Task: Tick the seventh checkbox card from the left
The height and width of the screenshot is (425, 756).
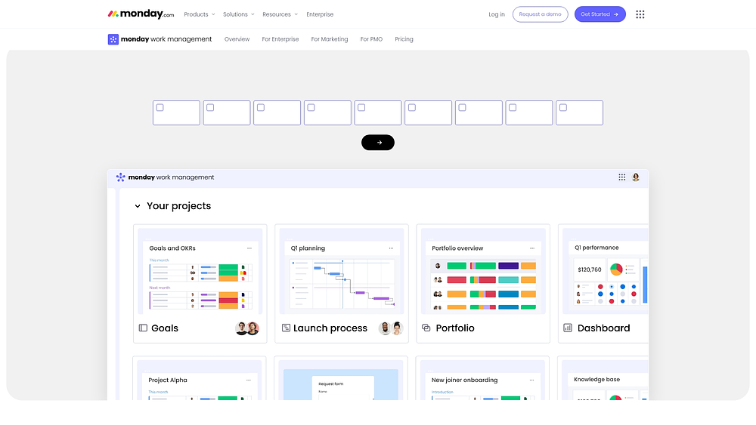Action: pyautogui.click(x=463, y=108)
